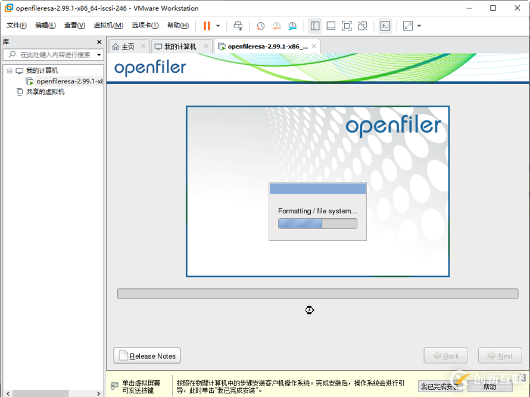Click the Release Notes button

coord(147,356)
